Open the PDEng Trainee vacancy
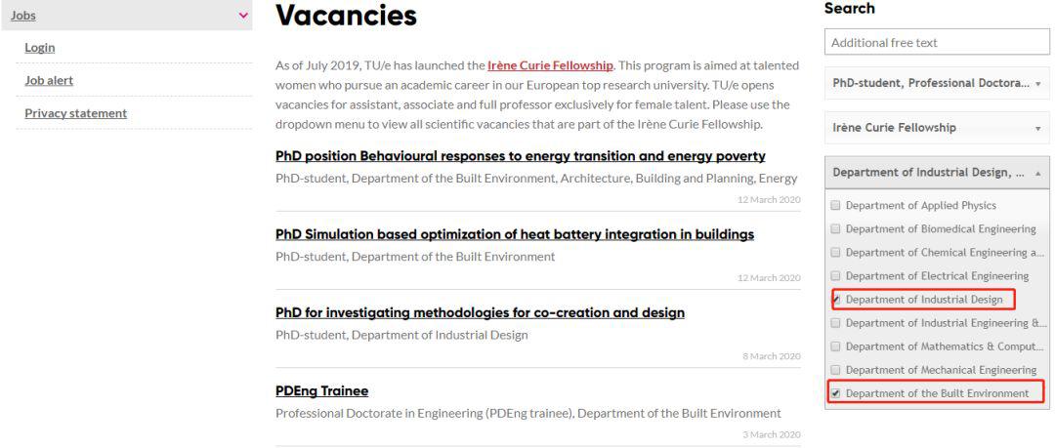 point(321,390)
